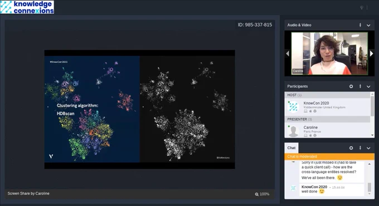Click KnowCon 2020 sender name in chat
The image size is (379, 206).
coord(314,187)
